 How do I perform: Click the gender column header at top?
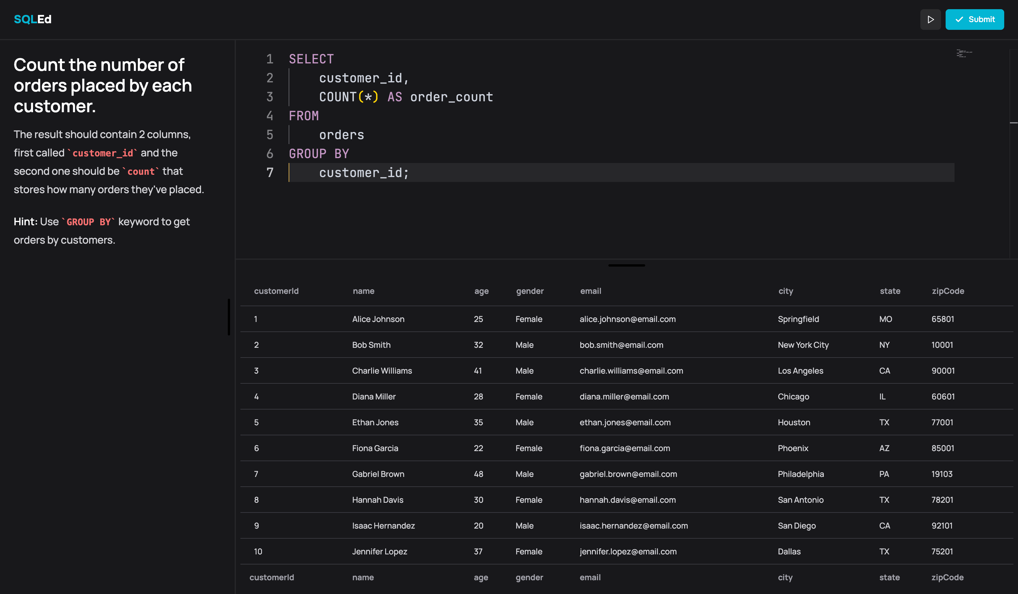[530, 291]
